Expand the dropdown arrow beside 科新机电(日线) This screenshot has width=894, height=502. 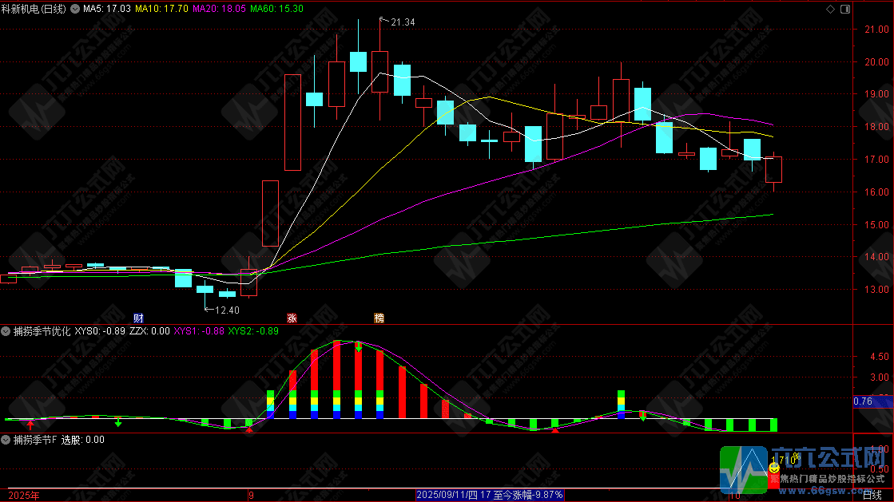pyautogui.click(x=74, y=9)
